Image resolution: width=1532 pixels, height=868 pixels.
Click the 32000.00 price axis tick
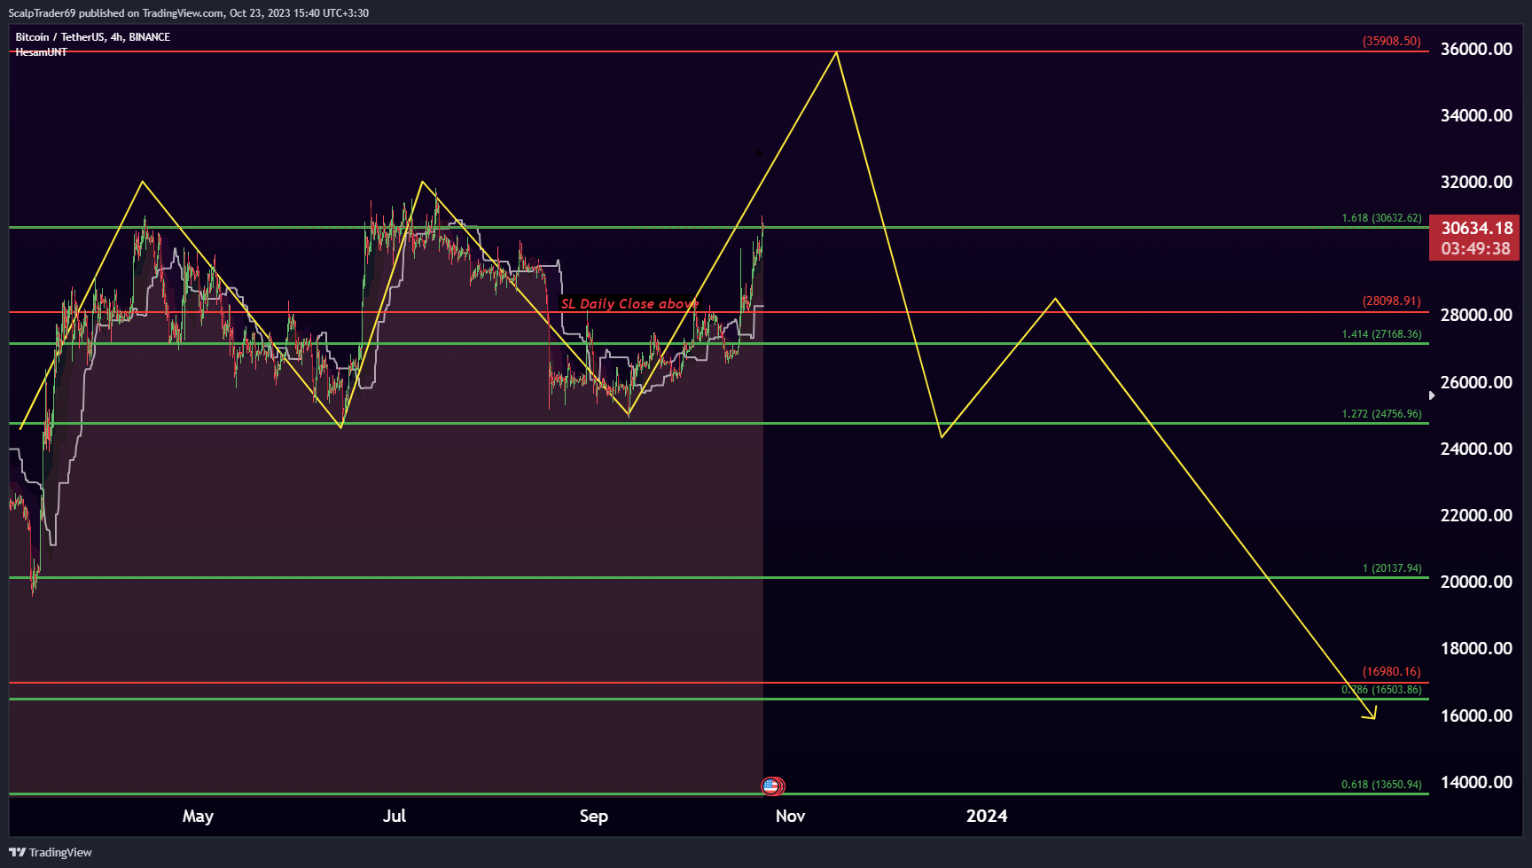coord(1476,182)
